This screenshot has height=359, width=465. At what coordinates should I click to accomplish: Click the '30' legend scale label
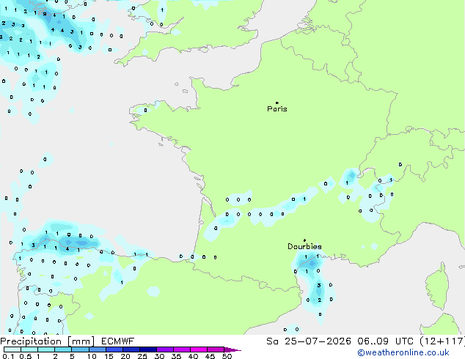tap(159, 356)
